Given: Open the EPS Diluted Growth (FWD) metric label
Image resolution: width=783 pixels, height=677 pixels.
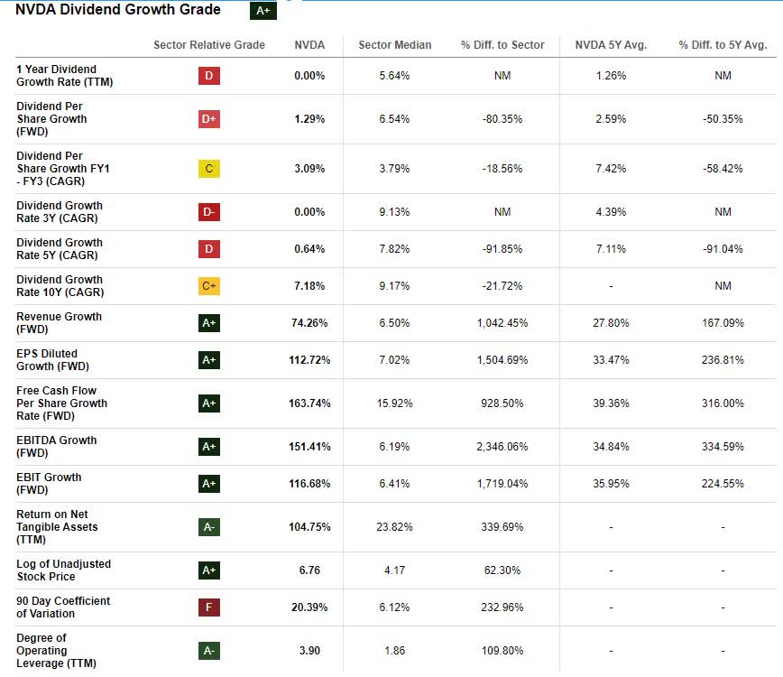Looking at the screenshot, I should 47,360.
